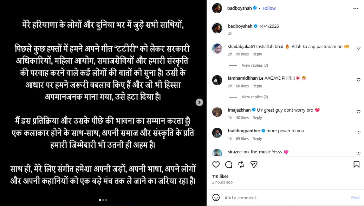Repost using the arrows icon
This screenshot has width=364, height=206.
coord(241,165)
